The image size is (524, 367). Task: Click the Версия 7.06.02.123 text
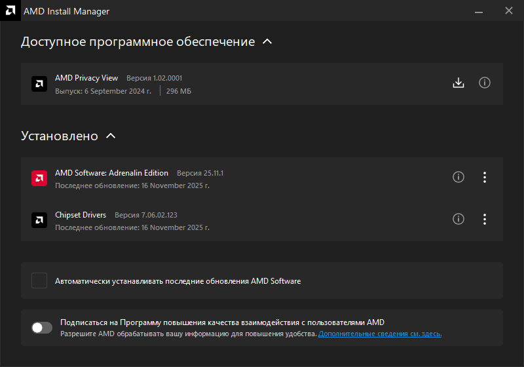tap(146, 215)
